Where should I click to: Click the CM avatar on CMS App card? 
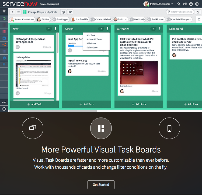[18, 47]
